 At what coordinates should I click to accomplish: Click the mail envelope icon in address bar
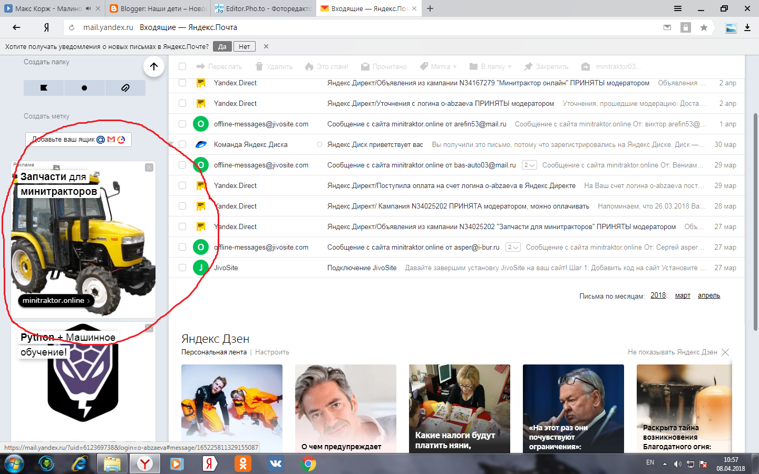667,27
